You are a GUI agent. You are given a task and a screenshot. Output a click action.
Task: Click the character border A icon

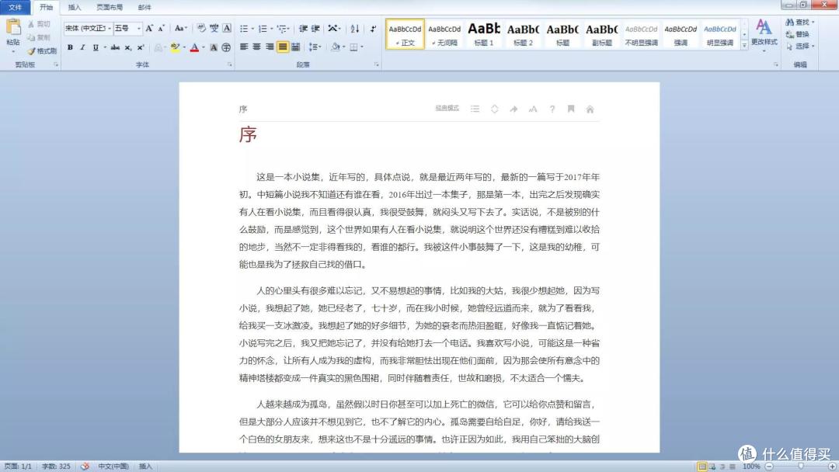tap(227, 28)
